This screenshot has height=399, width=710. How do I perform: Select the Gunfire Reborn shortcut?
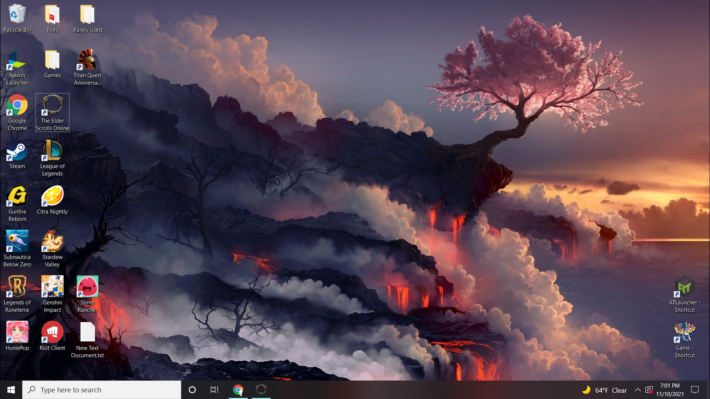[x=17, y=204]
